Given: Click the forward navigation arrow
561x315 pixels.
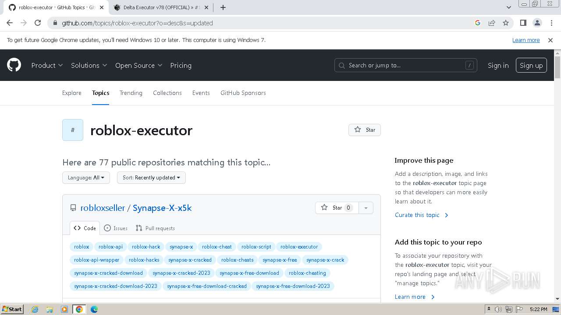Looking at the screenshot, I should (24, 23).
